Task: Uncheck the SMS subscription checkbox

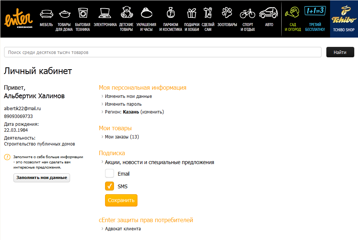Action: pyautogui.click(x=110, y=186)
